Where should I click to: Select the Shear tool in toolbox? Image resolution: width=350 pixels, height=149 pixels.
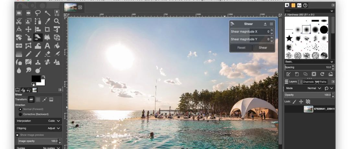[x=38, y=37]
